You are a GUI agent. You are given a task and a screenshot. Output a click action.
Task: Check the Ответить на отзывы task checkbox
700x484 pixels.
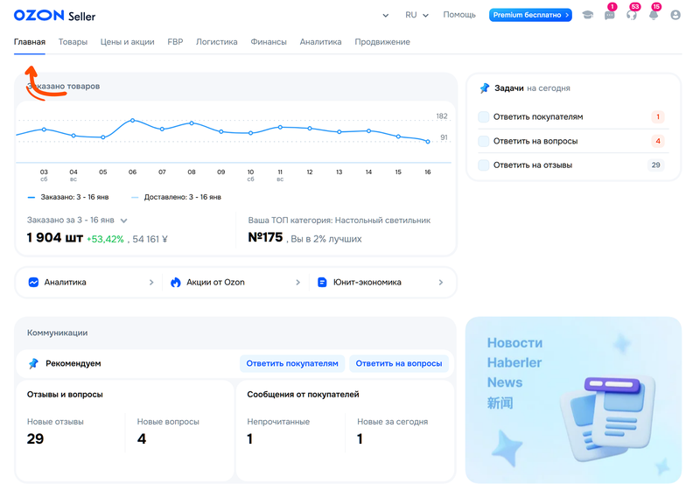(x=484, y=165)
